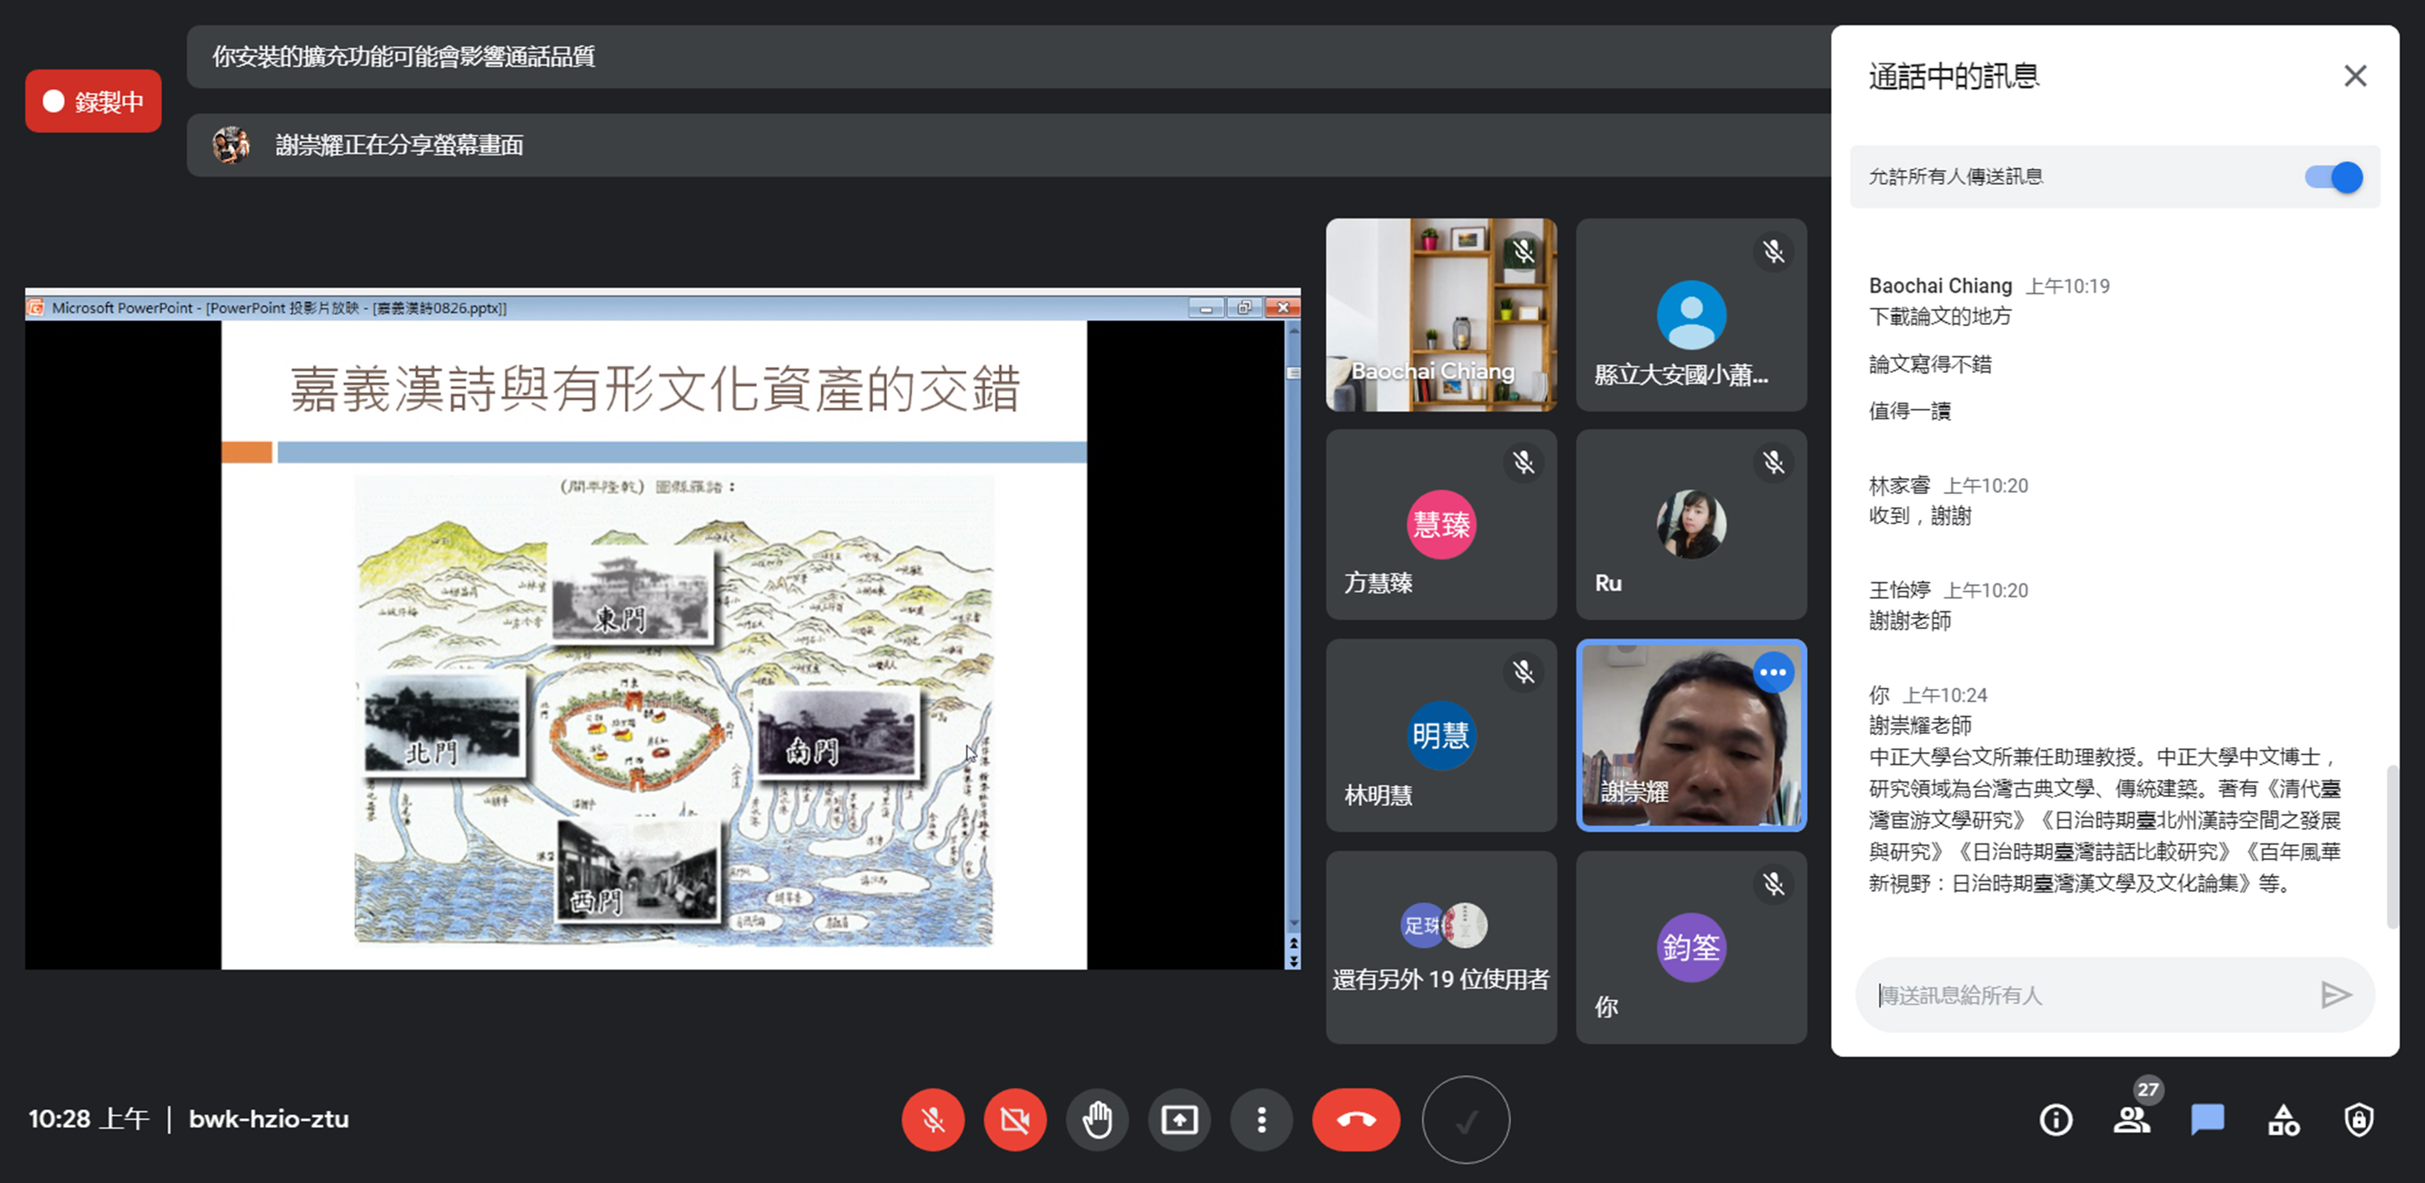Expand the tile showing 19 other users

(1440, 946)
